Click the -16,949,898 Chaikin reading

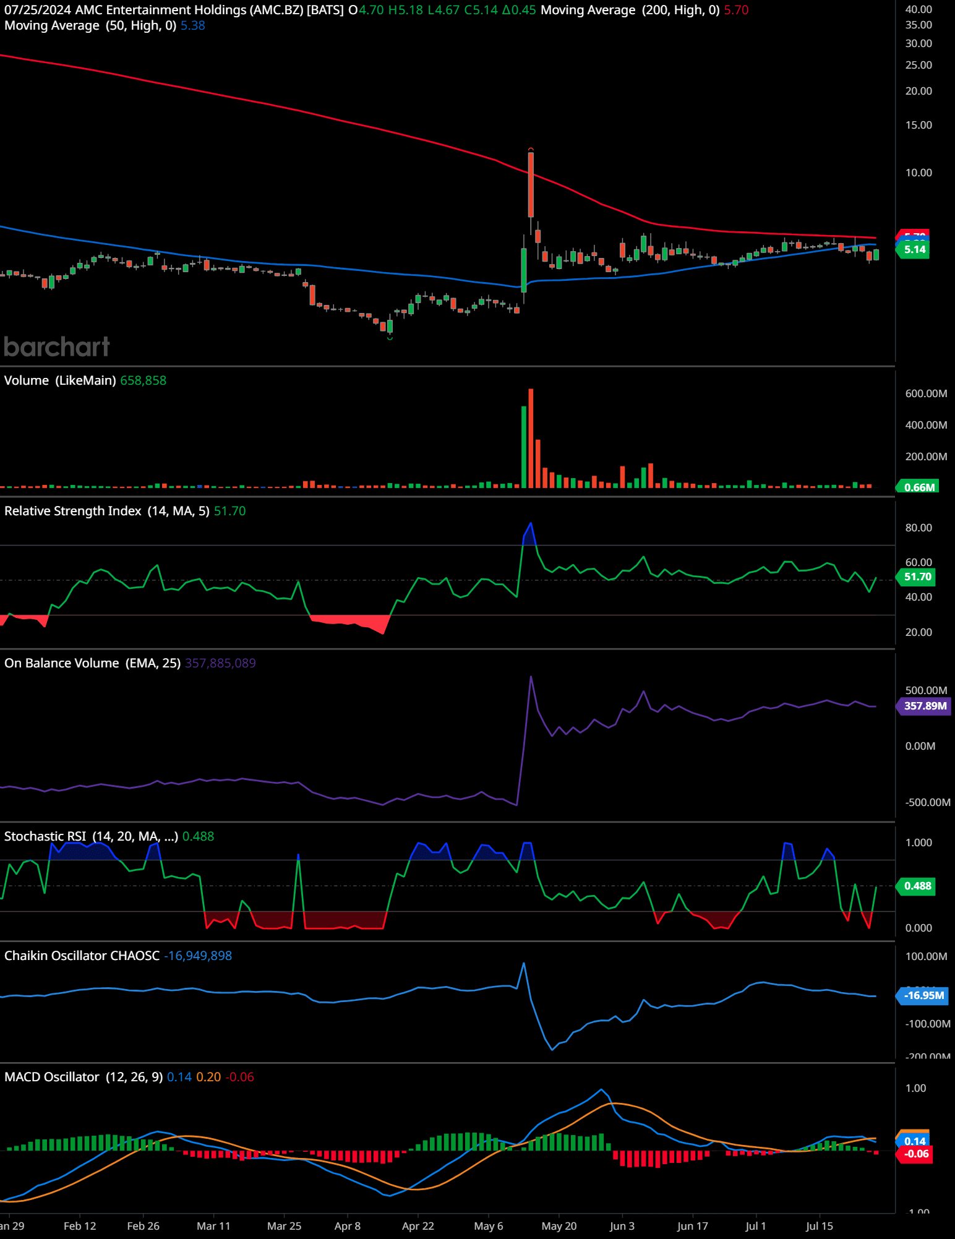point(198,956)
